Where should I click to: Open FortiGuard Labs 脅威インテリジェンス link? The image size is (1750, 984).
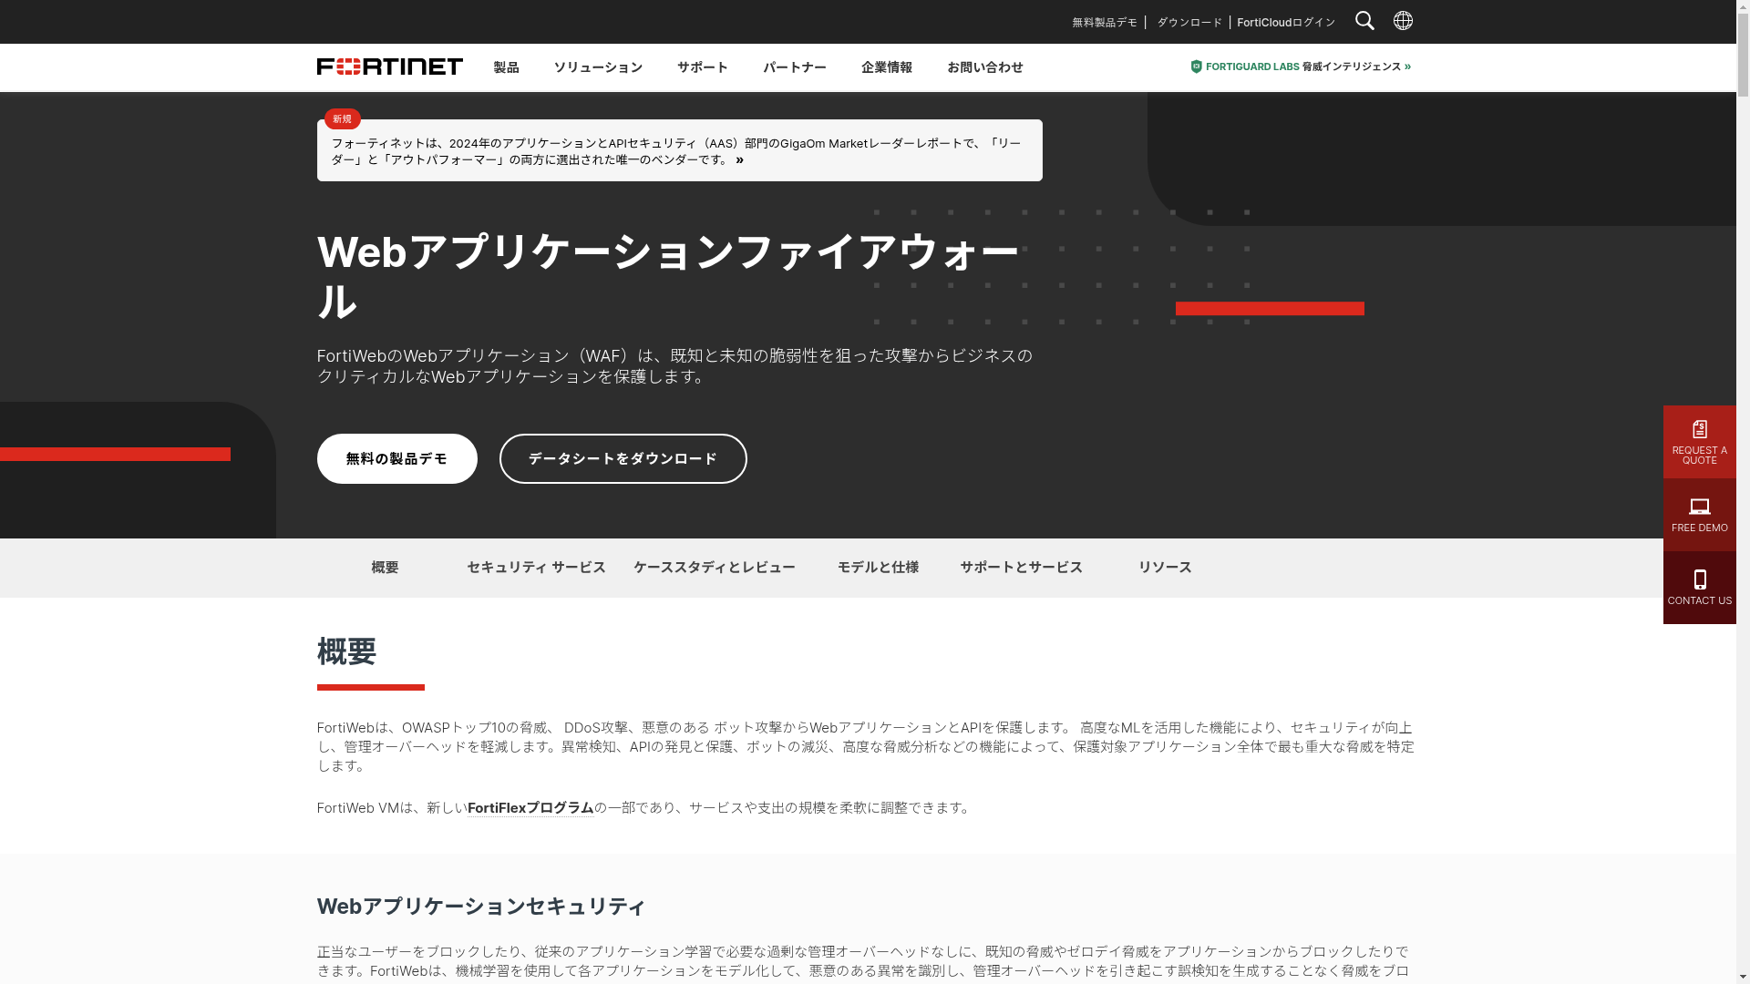[1301, 67]
